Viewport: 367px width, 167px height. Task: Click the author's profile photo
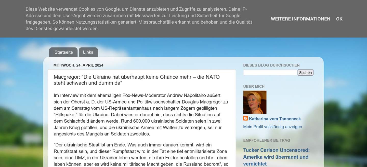[x=255, y=102]
